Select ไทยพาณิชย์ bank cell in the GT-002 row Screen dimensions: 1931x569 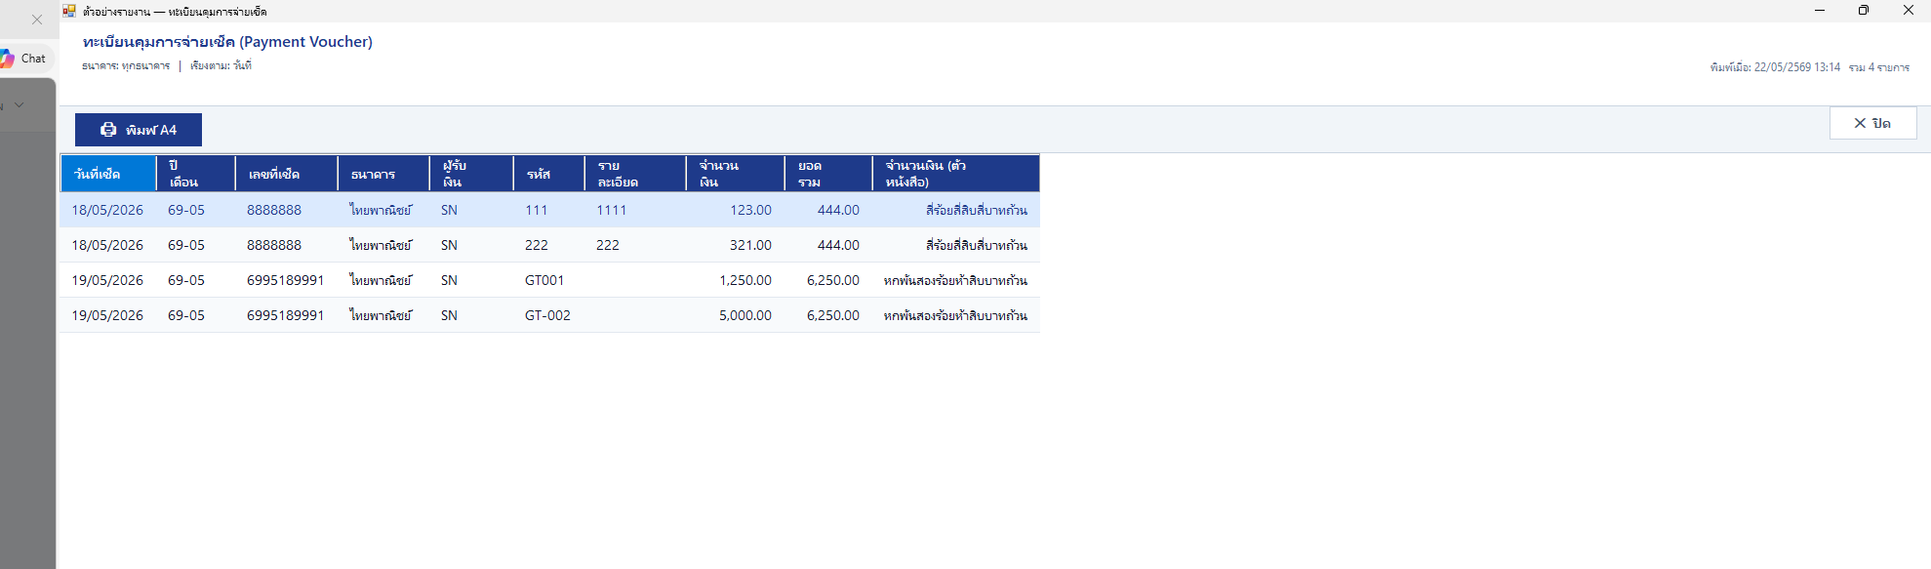(x=382, y=315)
